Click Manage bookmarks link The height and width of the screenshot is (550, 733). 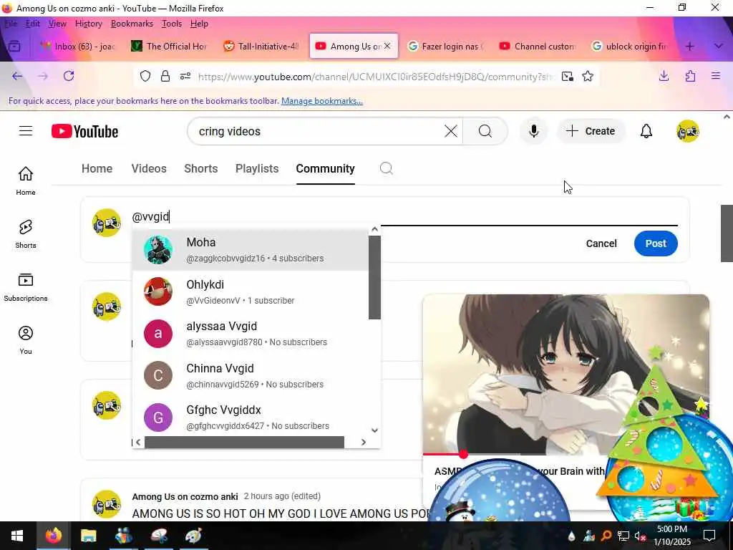322,101
